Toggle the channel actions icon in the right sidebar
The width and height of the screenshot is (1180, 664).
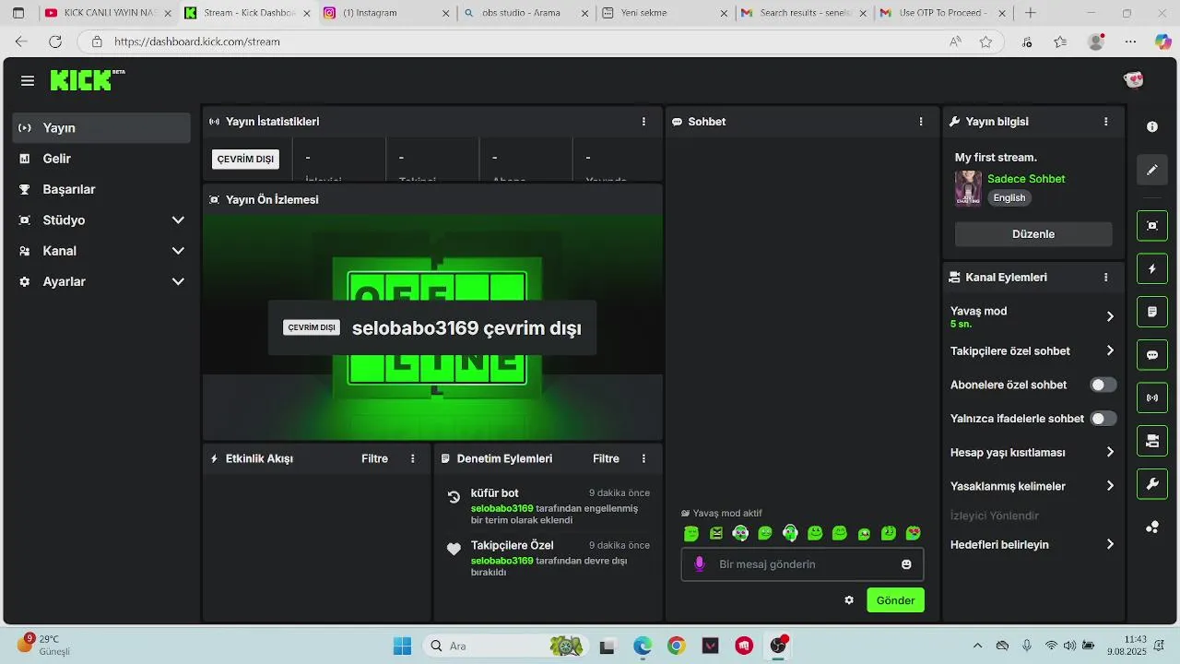click(x=1152, y=441)
